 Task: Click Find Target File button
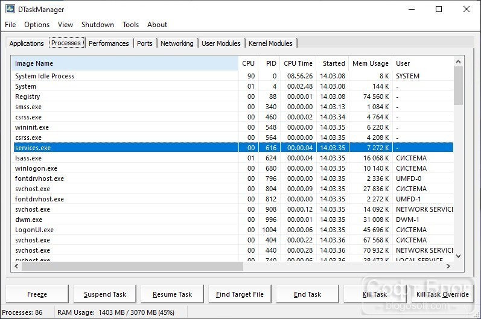coord(240,294)
